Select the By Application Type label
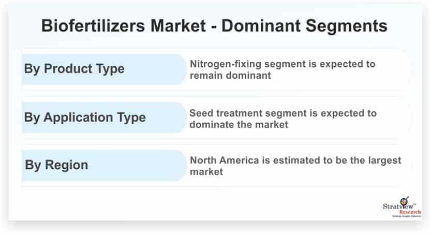This screenshot has width=431, height=234. 85,118
